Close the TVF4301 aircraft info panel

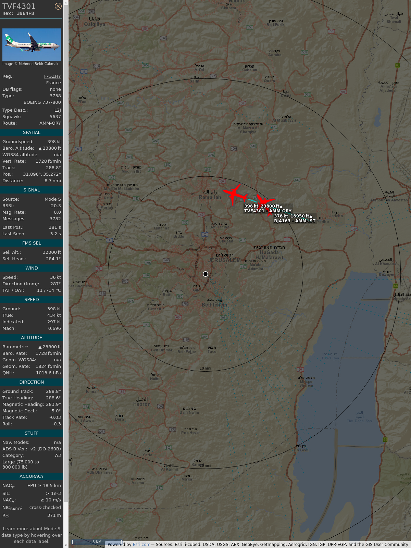click(x=58, y=6)
